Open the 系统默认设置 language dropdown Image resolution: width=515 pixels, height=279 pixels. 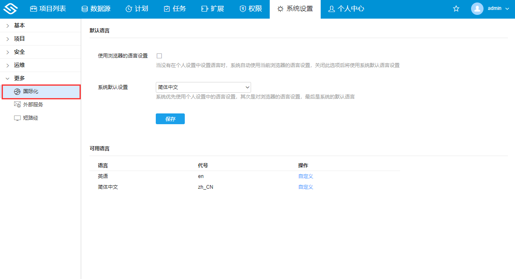tap(203, 87)
